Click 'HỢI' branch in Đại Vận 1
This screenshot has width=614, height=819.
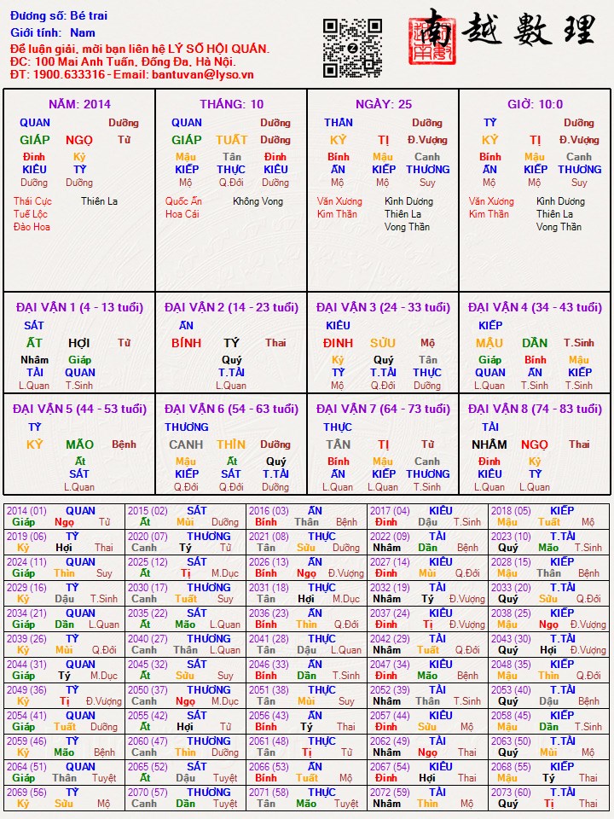coord(79,343)
